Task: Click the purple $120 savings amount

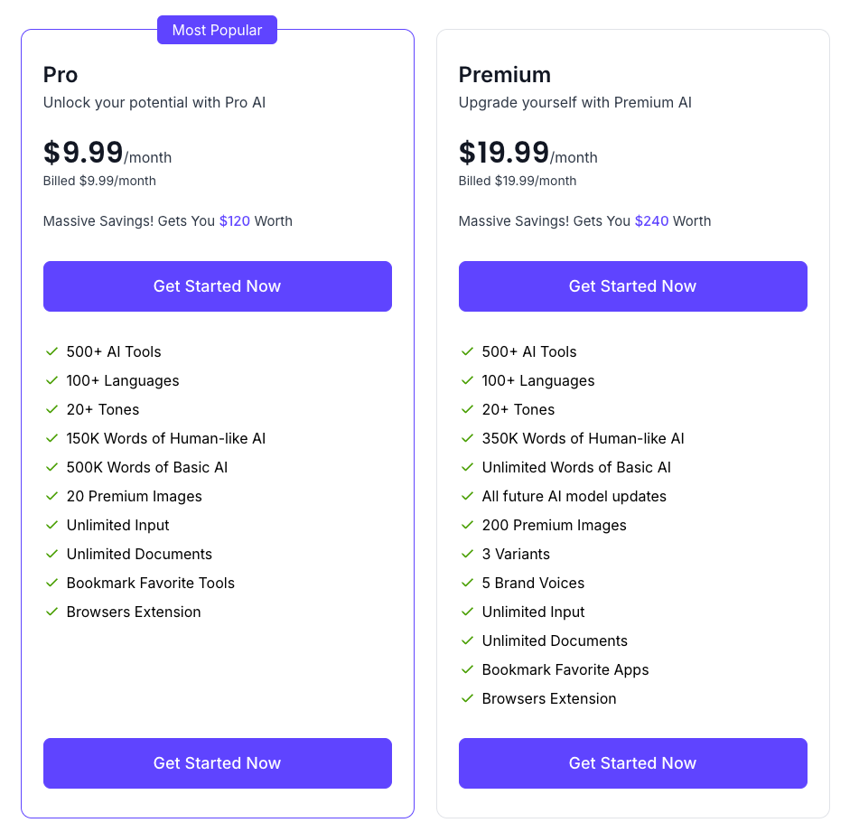Action: coord(235,221)
